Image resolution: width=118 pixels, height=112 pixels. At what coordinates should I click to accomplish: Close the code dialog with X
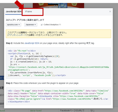point(110,12)
